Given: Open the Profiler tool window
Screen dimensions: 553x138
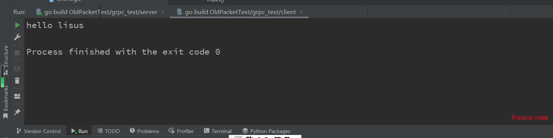Looking at the screenshot, I should point(182,131).
